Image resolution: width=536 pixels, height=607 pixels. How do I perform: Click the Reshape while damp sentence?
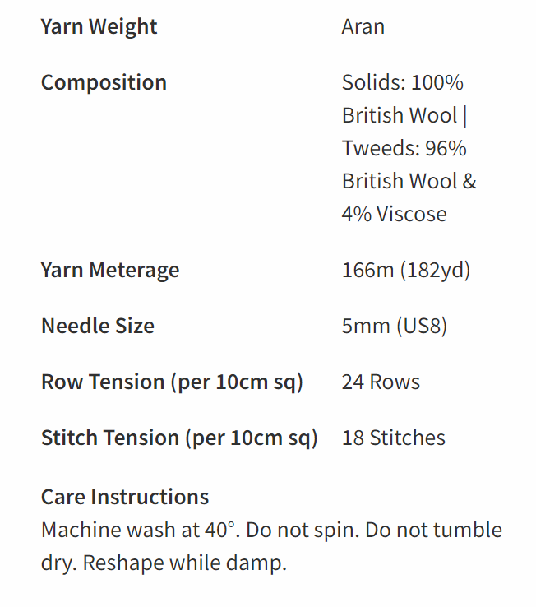click(x=185, y=563)
